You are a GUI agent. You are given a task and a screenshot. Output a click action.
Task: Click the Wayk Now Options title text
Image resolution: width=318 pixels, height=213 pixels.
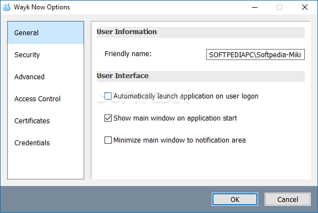42,7
